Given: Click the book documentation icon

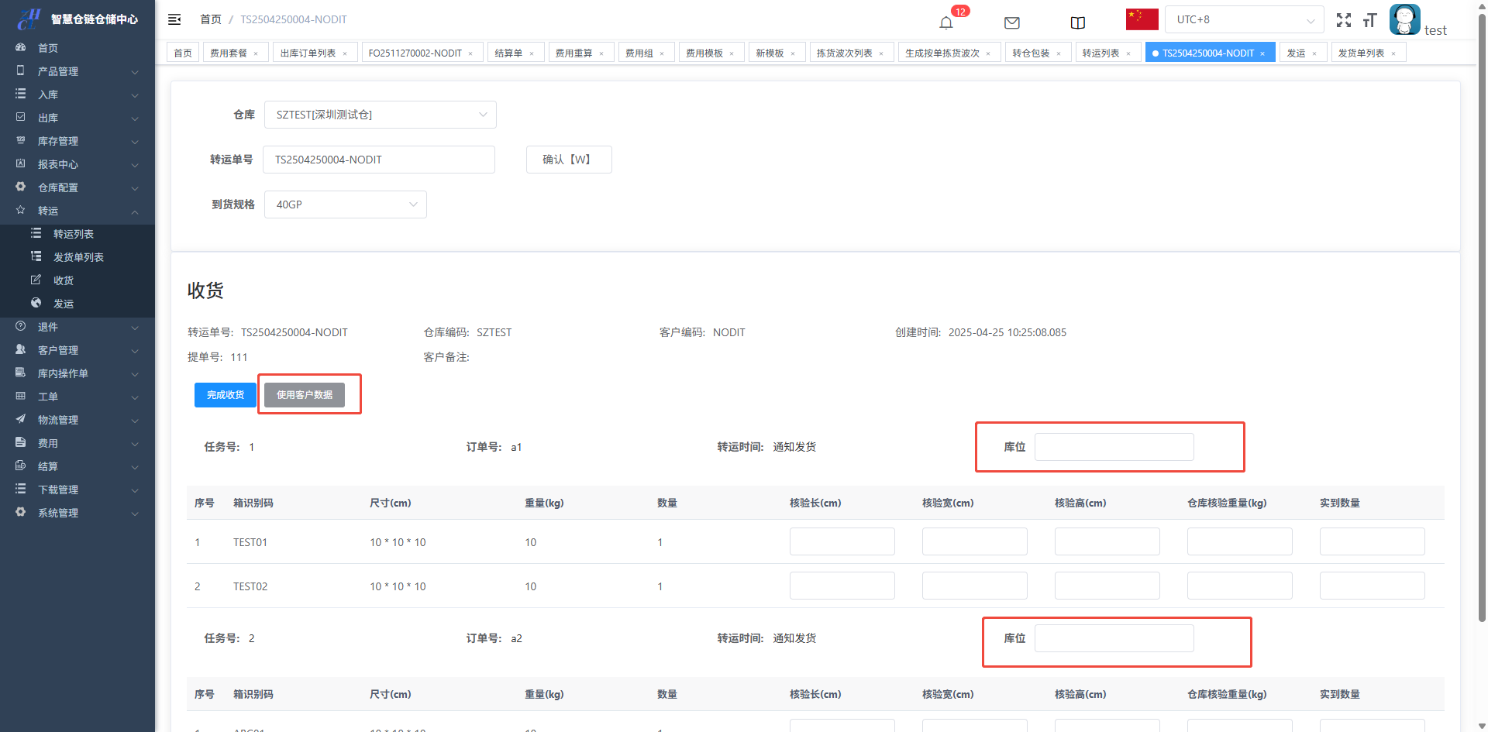Looking at the screenshot, I should click(1077, 22).
